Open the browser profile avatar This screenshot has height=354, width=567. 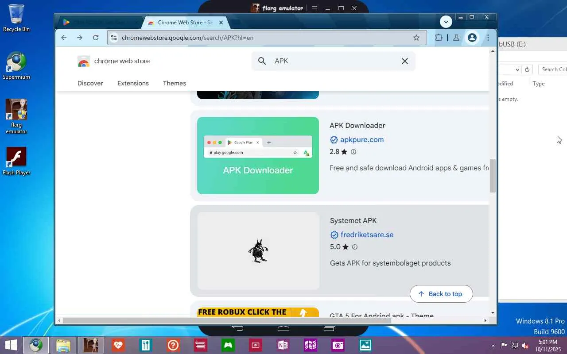pyautogui.click(x=472, y=38)
